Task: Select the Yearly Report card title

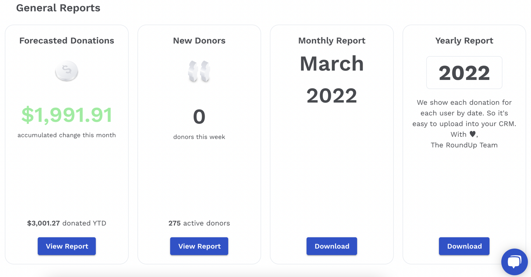Action: (464, 40)
